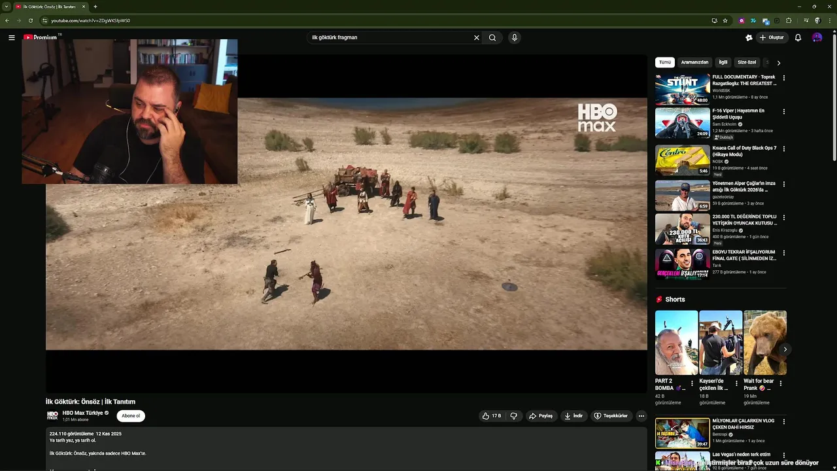Open the YouTube hamburger guide menu
Viewport: 837px width, 471px height.
[x=11, y=37]
